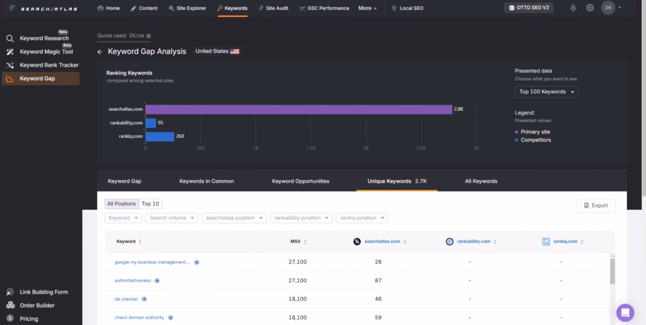Open the Search volume filter dropdown
Viewport: 646px width, 325px height.
[x=172, y=218]
